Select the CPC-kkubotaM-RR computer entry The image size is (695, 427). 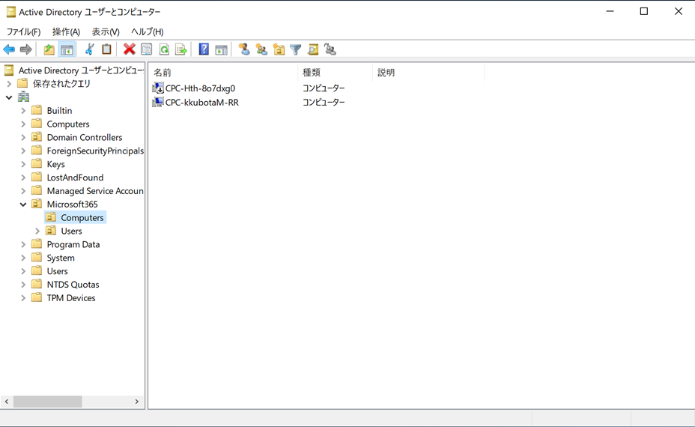[x=202, y=102]
